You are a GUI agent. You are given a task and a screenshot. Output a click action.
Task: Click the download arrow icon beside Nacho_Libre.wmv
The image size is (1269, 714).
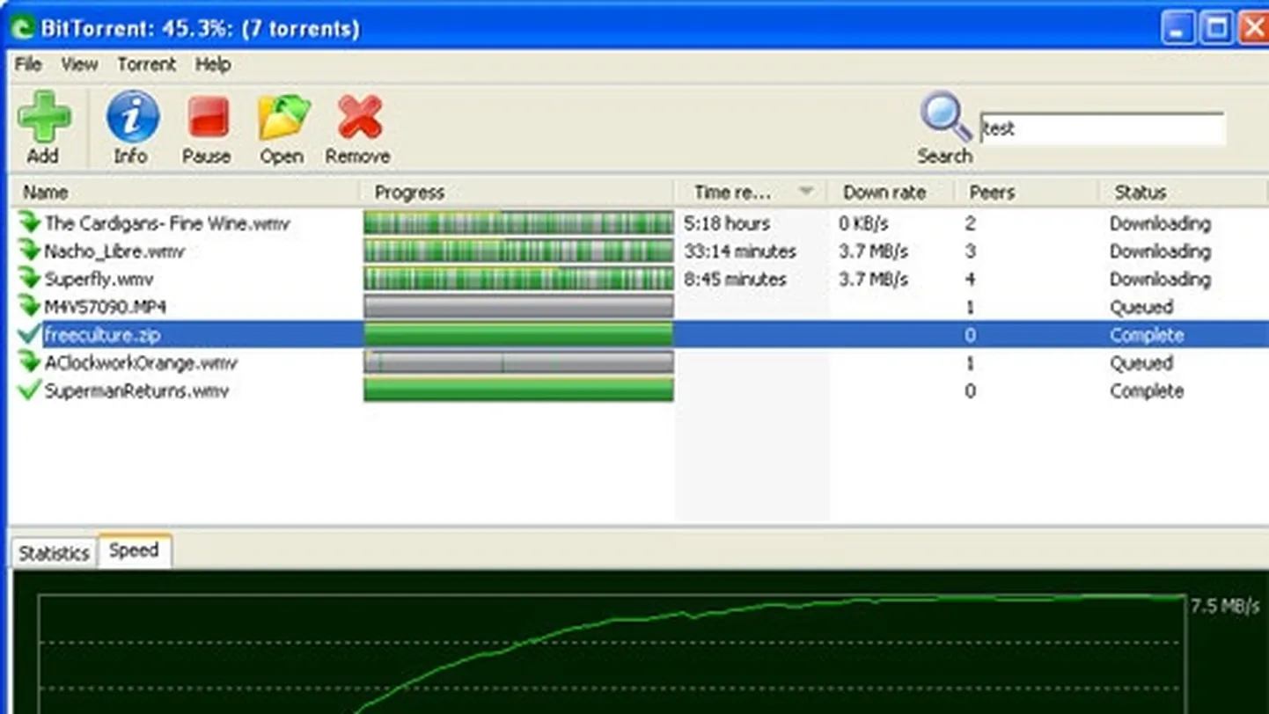(x=30, y=250)
